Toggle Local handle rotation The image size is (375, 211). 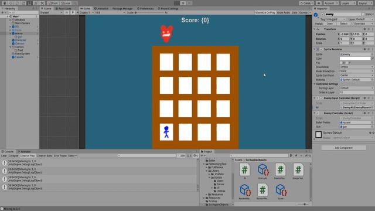click(65, 3)
